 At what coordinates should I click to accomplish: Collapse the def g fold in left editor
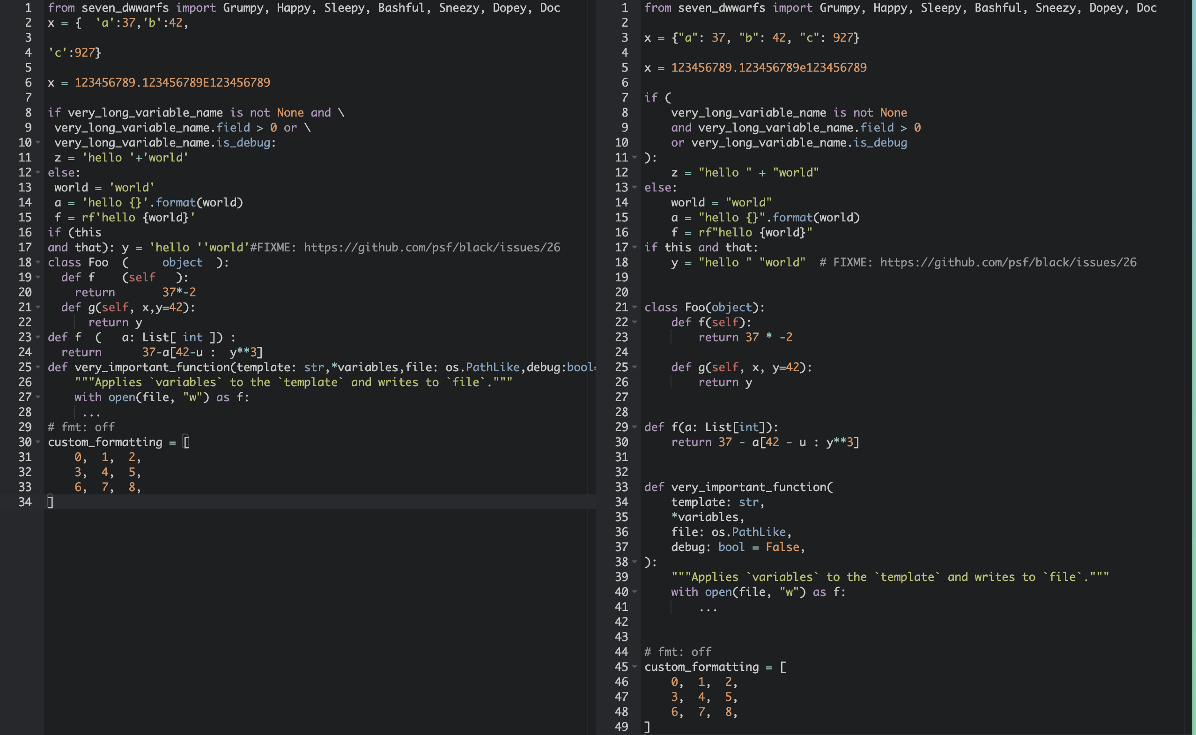pos(38,307)
